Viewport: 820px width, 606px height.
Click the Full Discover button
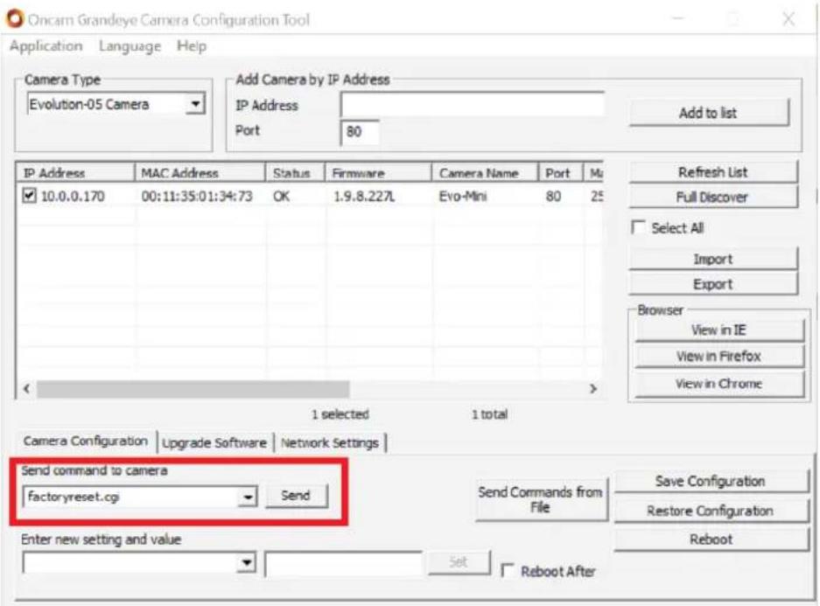click(x=712, y=197)
